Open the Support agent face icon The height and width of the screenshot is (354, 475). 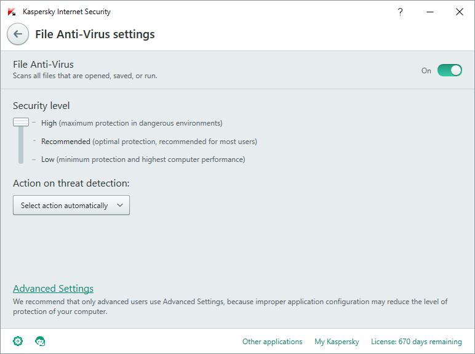click(x=41, y=341)
